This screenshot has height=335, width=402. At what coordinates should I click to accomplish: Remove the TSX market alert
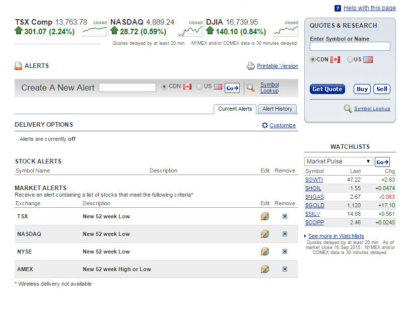285,216
